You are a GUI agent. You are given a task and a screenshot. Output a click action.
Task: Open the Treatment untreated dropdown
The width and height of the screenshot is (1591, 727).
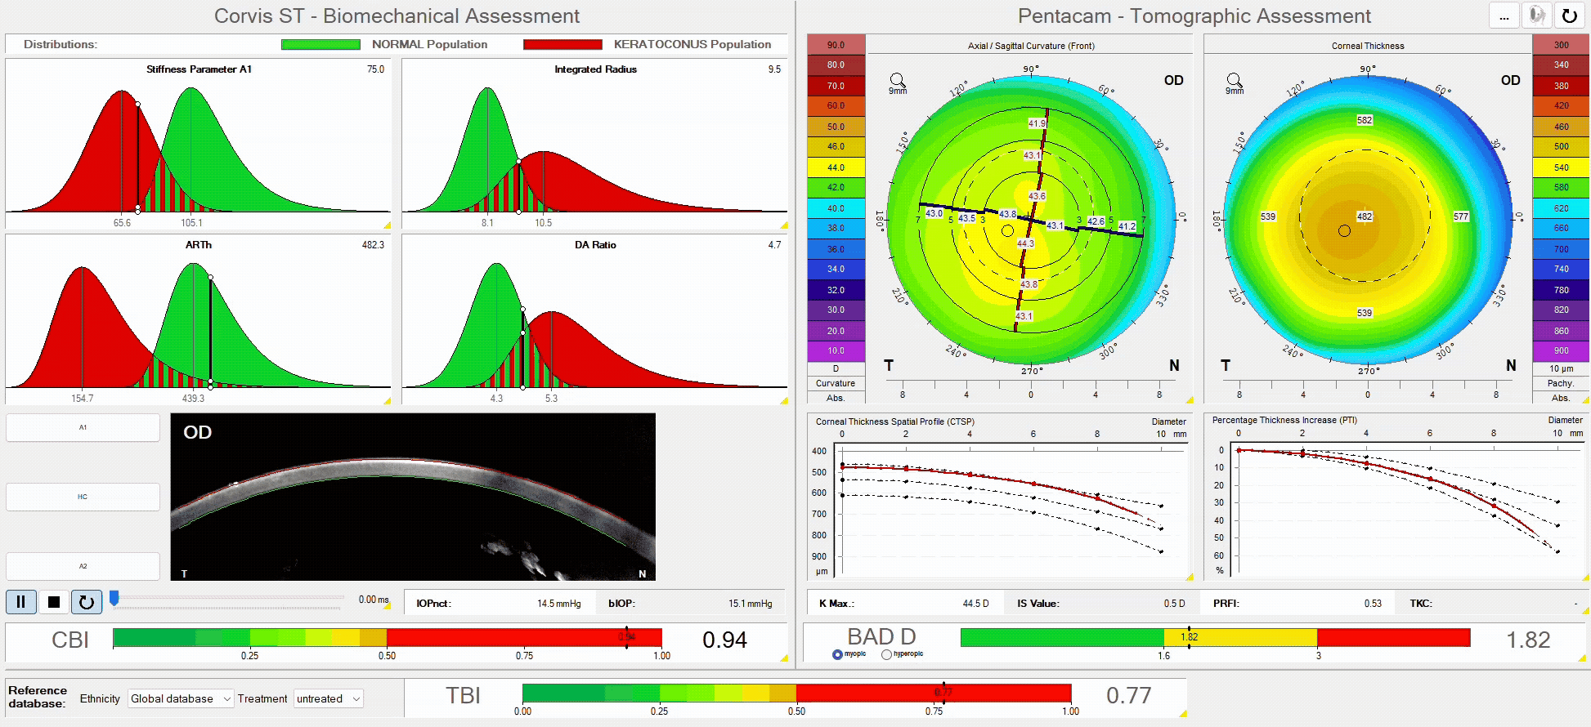pos(328,698)
